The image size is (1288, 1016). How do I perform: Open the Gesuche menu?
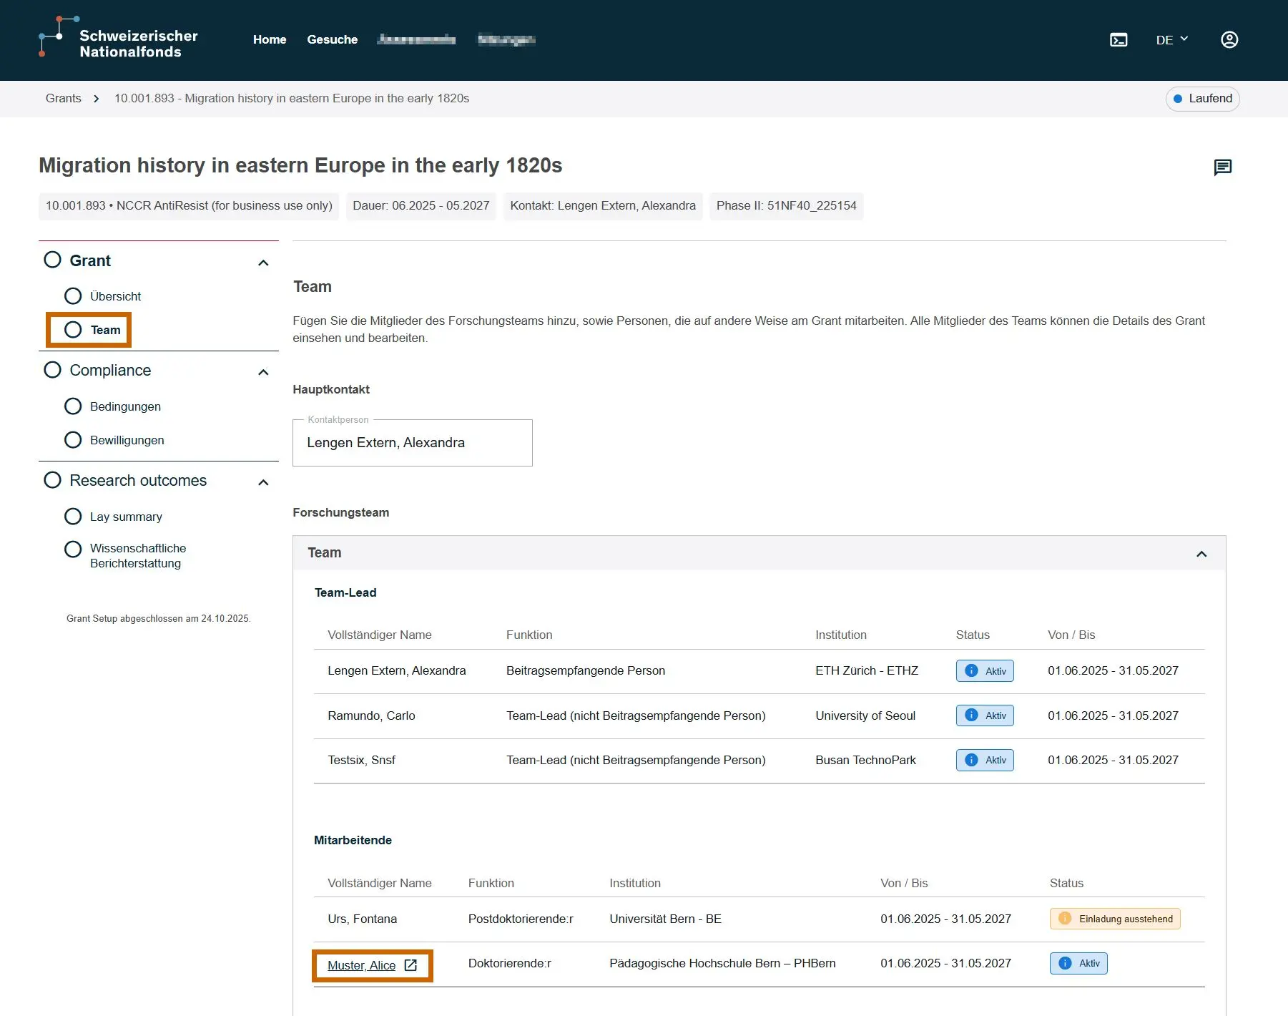click(x=333, y=40)
